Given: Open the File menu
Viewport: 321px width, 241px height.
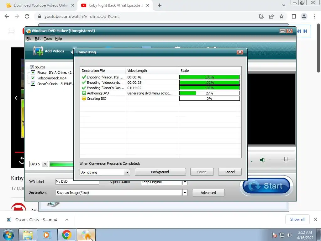Looking at the screenshot, I should pos(29,39).
